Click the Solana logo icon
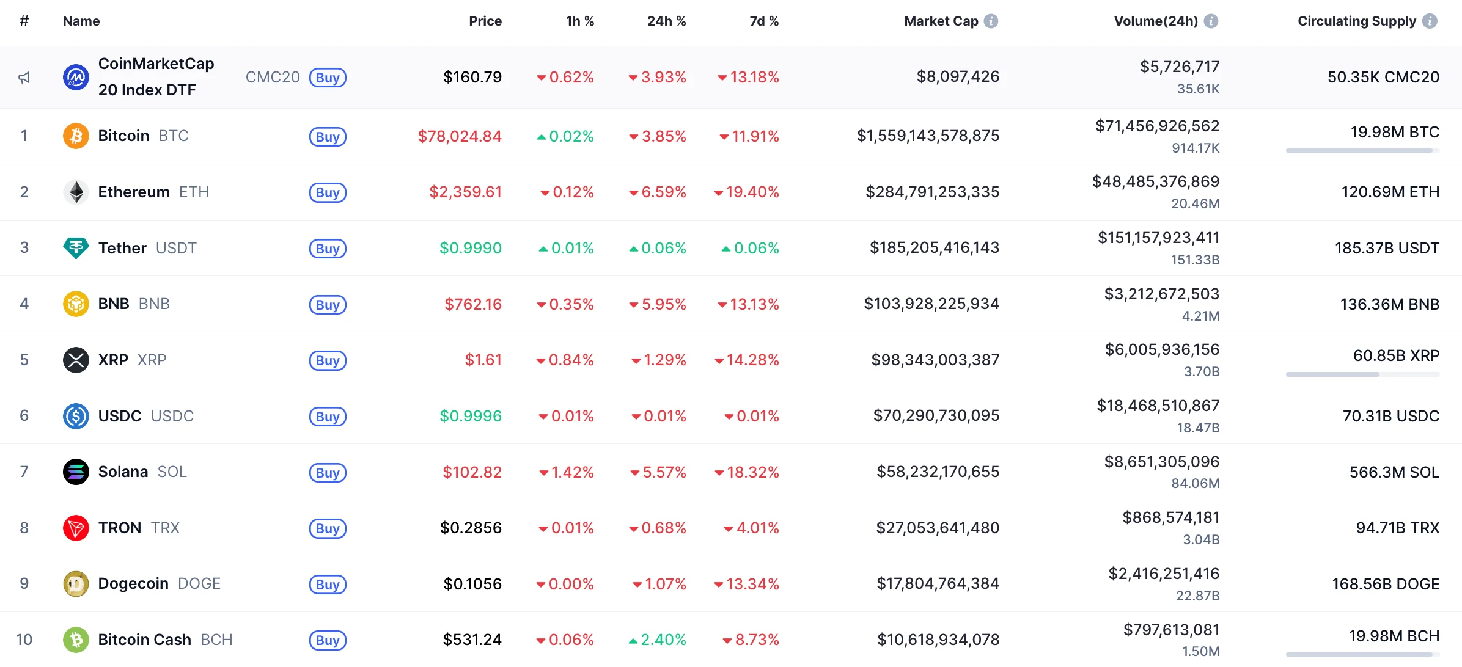Image resolution: width=1462 pixels, height=667 pixels. click(x=76, y=472)
